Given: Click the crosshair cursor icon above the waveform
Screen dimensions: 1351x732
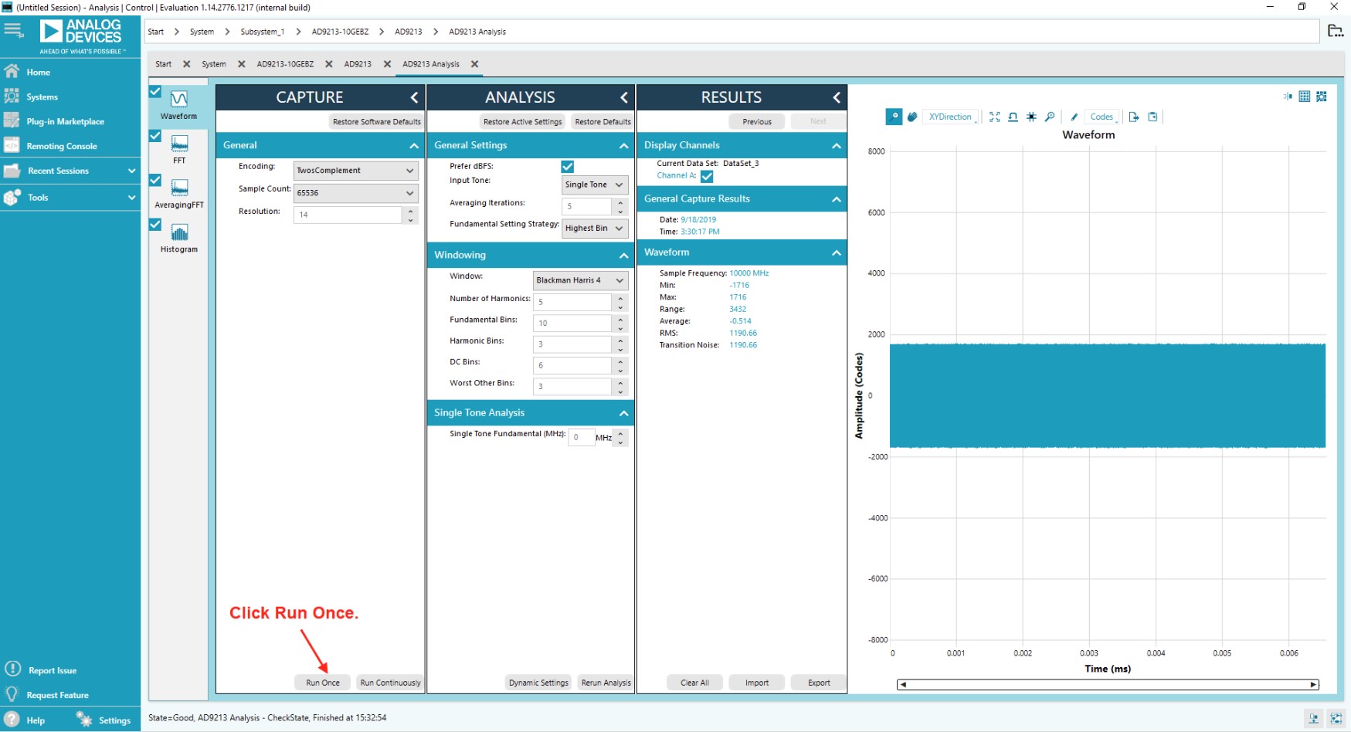Looking at the screenshot, I should coord(1032,117).
